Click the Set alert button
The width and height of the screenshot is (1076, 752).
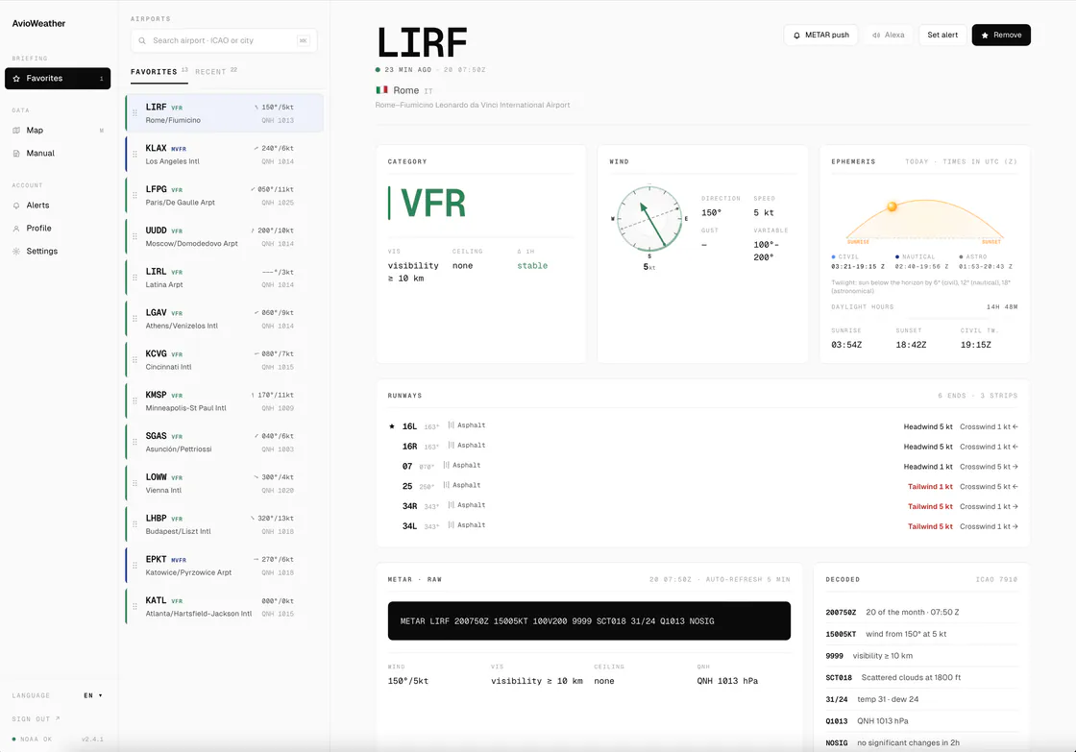(942, 35)
